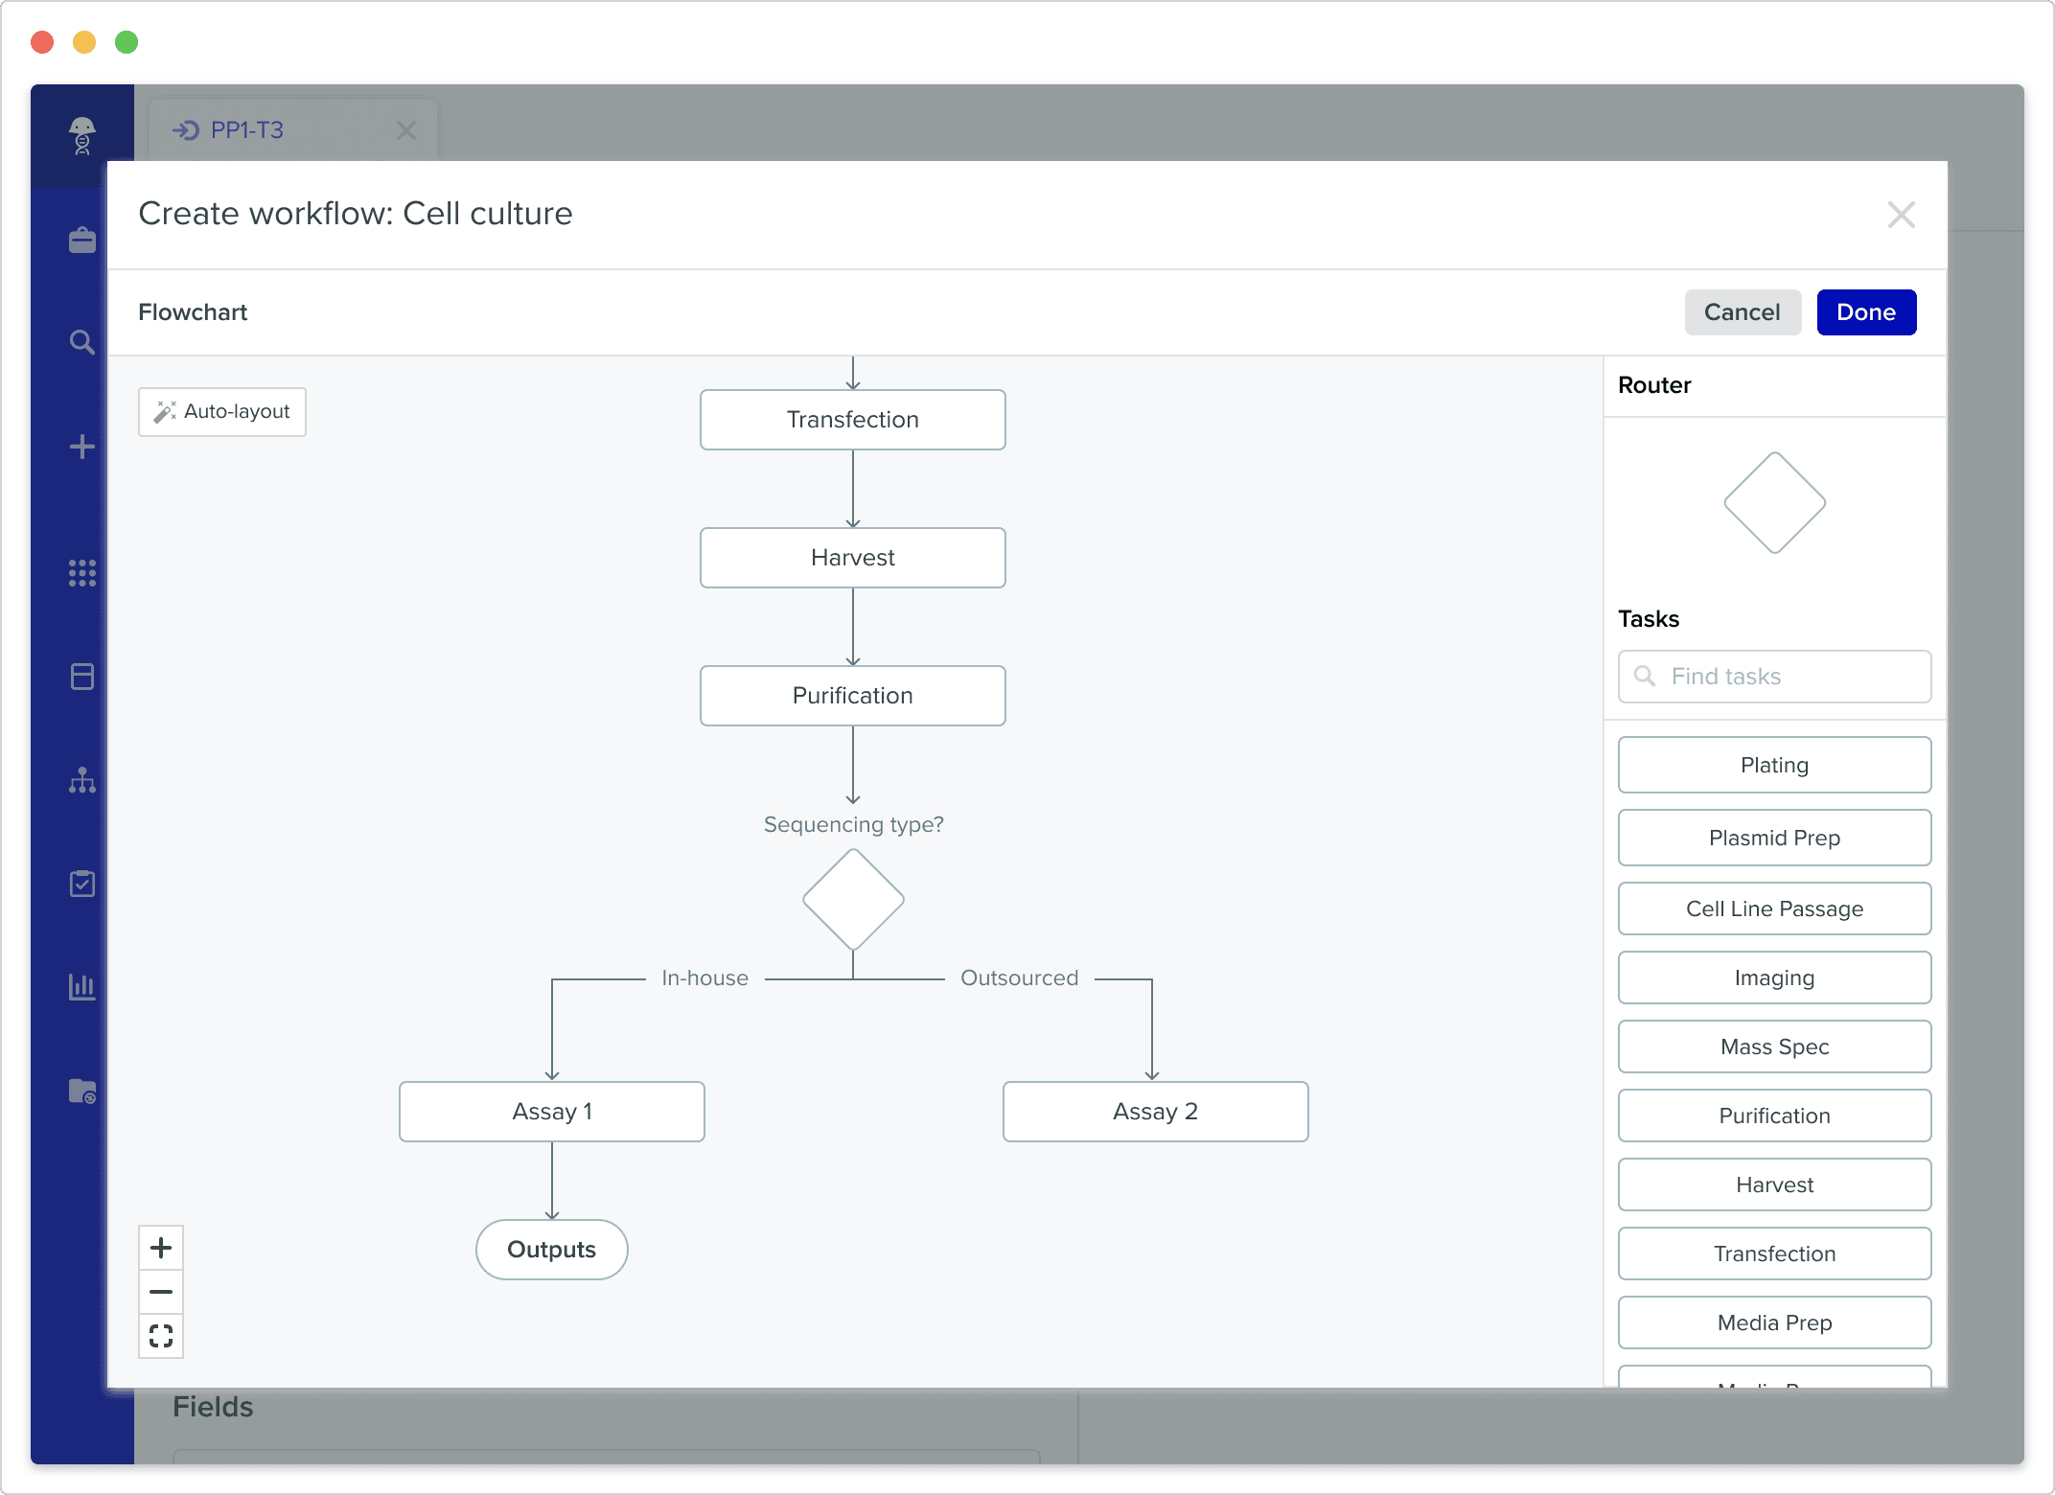The width and height of the screenshot is (2055, 1495).
Task: Click the magic wand Auto-layout button
Action: coord(222,412)
